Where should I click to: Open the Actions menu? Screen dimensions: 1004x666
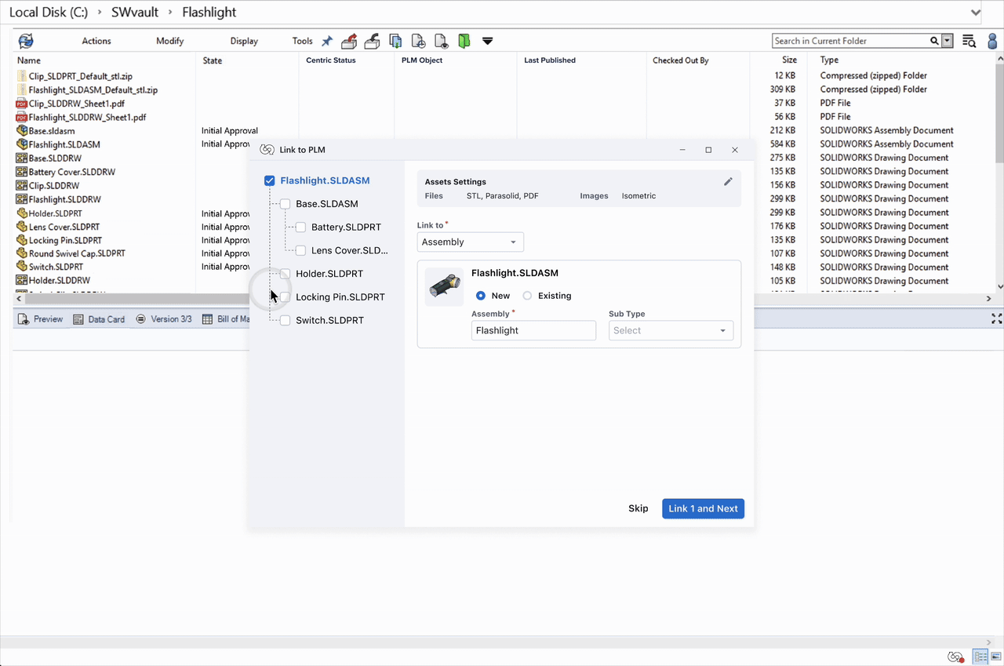click(96, 41)
